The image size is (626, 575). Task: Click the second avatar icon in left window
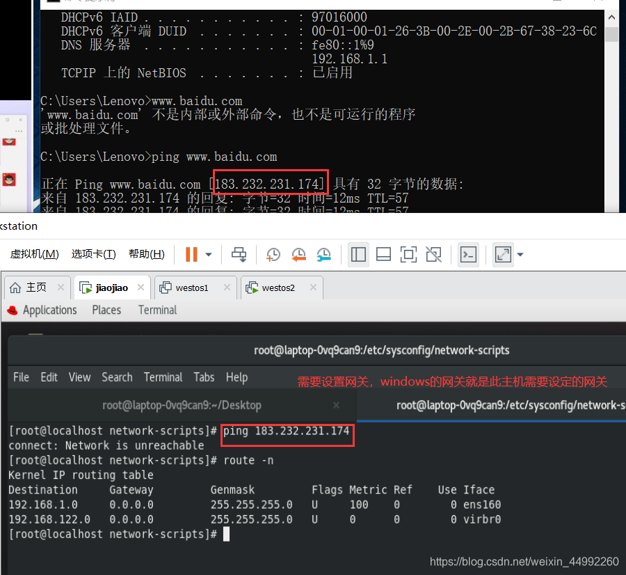(9, 180)
